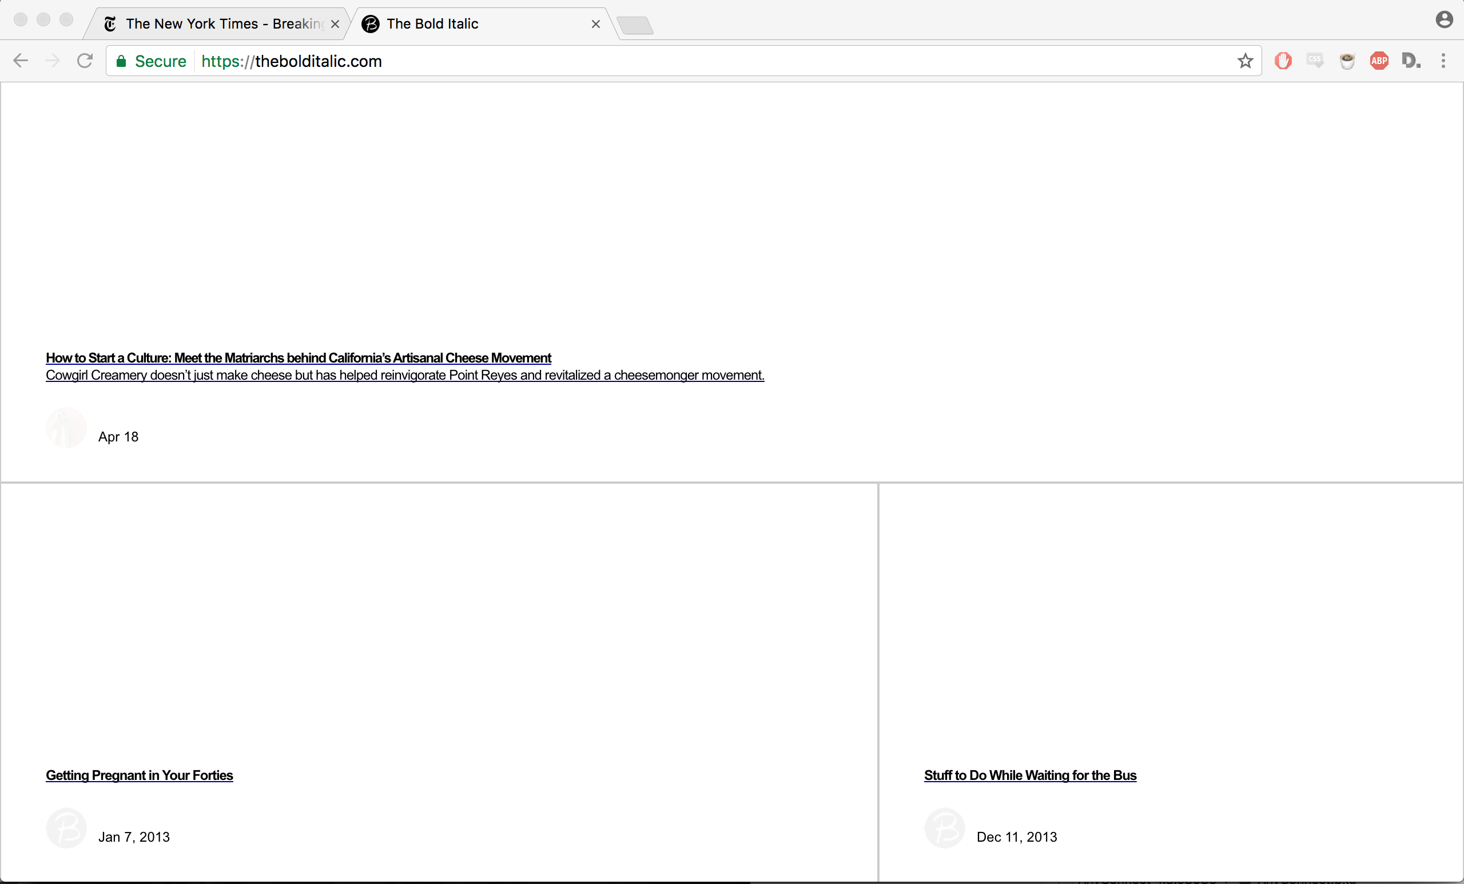Image resolution: width=1464 pixels, height=884 pixels.
Task: Open Stuff to Do While Waiting for Bus
Action: click(1030, 775)
